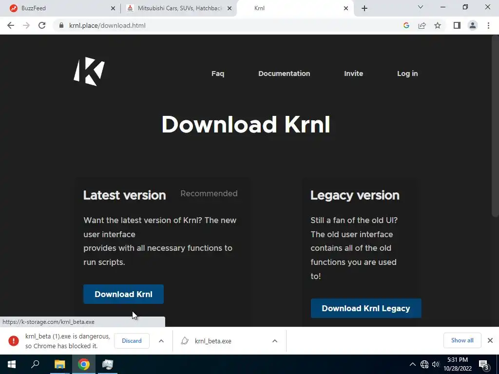Click Download Krnl Legacy button
499x374 pixels.
point(366,308)
